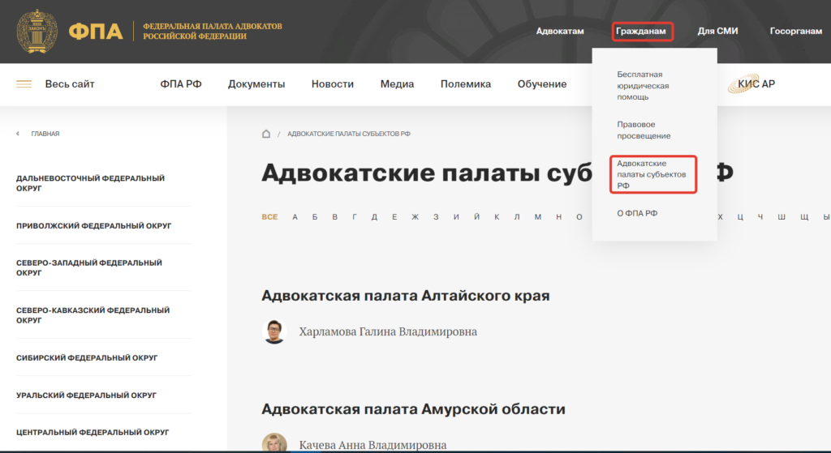
Task: Open the Госорганам top menu
Action: 796,32
